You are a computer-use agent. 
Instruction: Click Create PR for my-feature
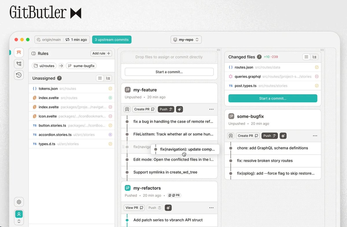(x=144, y=109)
